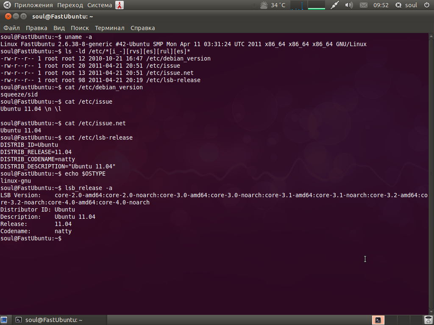
Task: Click the highlighted terminal workspace switcher cell
Action: click(x=378, y=320)
